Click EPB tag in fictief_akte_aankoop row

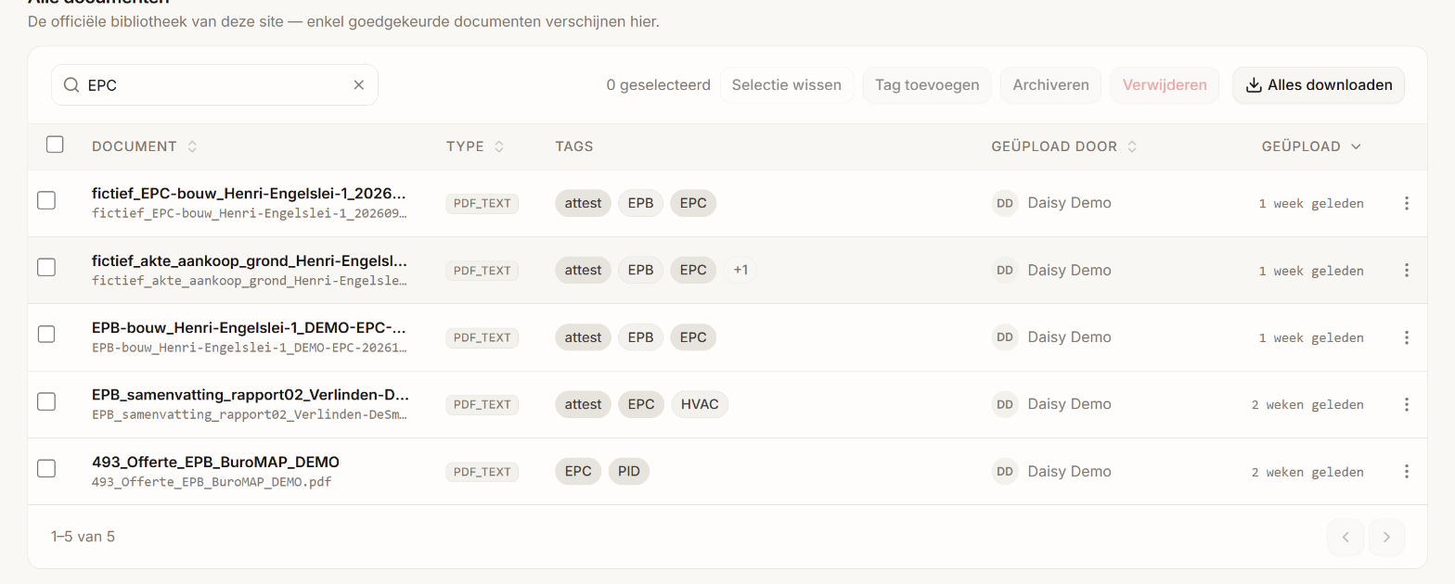640,271
